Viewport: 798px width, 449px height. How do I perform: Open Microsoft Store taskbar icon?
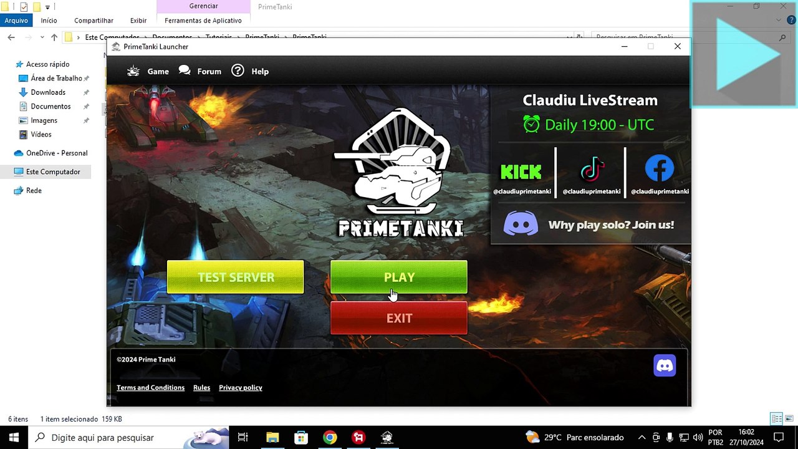point(301,437)
